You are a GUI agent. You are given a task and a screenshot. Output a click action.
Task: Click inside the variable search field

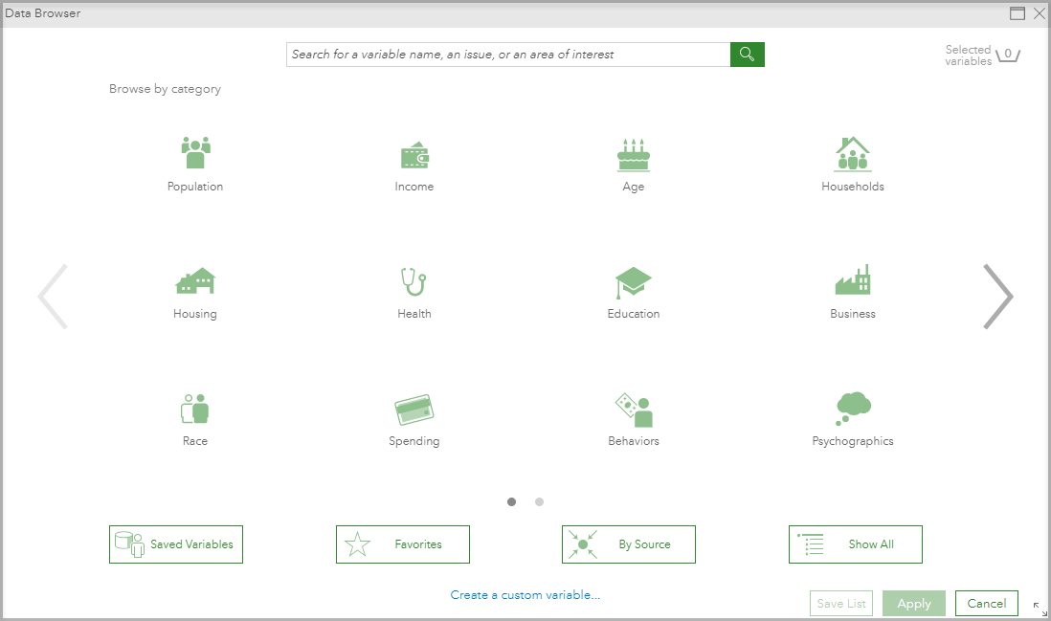click(x=507, y=55)
